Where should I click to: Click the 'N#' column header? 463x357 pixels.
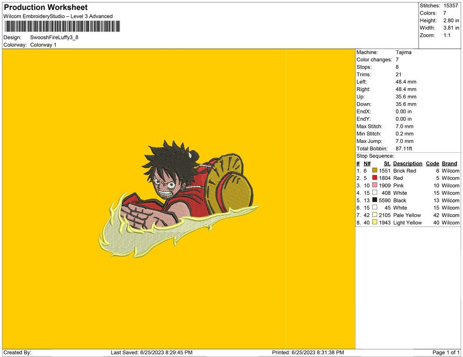click(x=367, y=164)
